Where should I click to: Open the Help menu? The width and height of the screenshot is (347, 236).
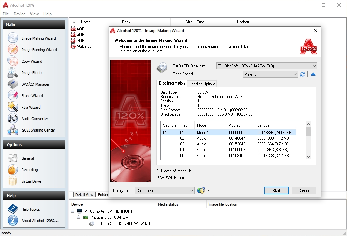47,14
